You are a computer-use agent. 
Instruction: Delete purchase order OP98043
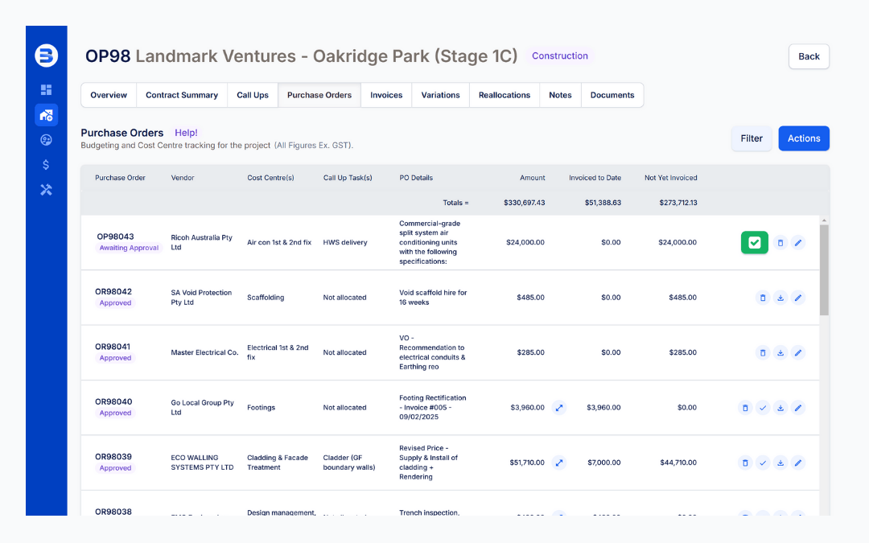pyautogui.click(x=780, y=243)
